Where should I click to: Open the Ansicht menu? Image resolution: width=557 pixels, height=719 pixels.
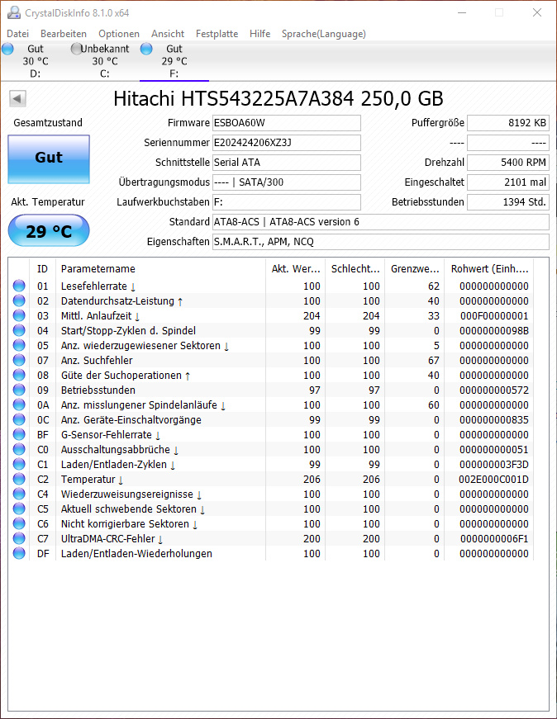click(168, 34)
